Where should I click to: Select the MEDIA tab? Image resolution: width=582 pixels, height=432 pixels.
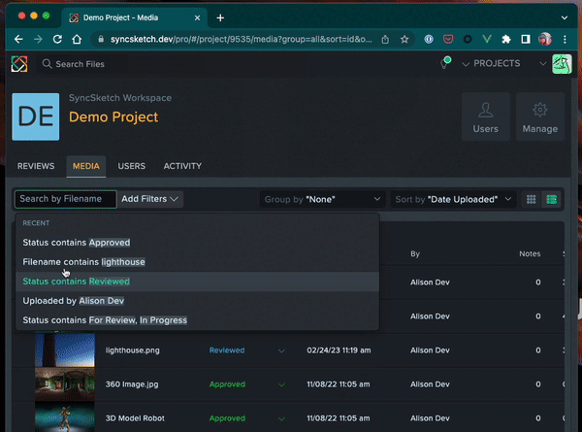[x=86, y=166]
